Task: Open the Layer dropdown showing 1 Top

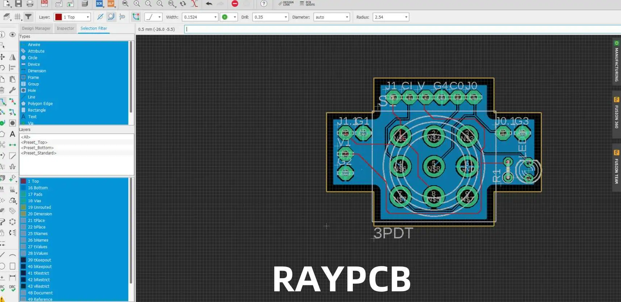Action: [x=72, y=17]
